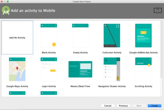Choose the Blank Activity template thumbnail
This screenshot has height=110, width=164.
click(x=49, y=35)
